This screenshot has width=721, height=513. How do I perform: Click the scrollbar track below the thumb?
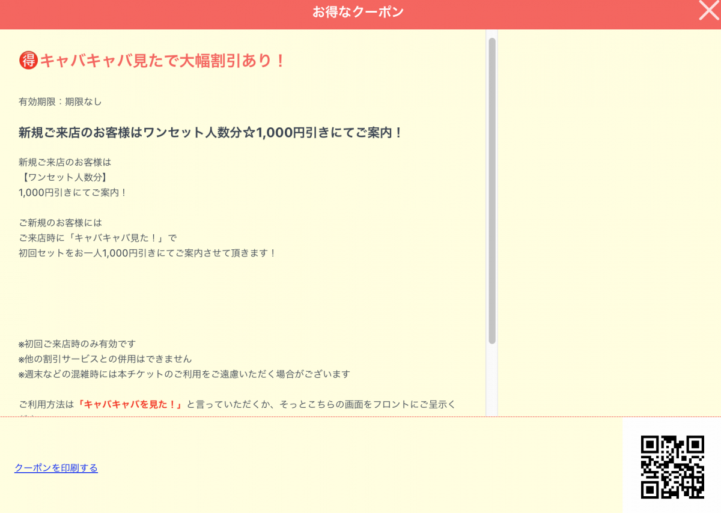pyautogui.click(x=492, y=378)
